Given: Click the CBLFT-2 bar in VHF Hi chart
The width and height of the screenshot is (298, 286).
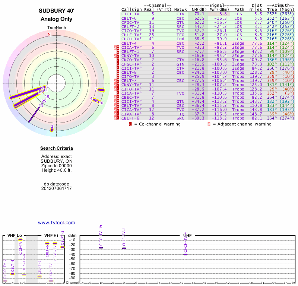Looking at the screenshot, I should click(62, 247).
